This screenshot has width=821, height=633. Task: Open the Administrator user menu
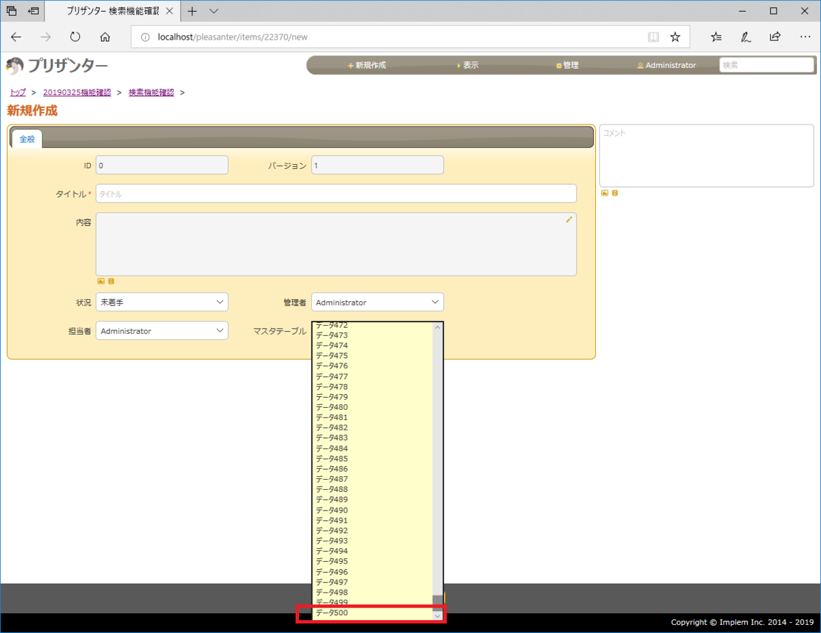666,65
